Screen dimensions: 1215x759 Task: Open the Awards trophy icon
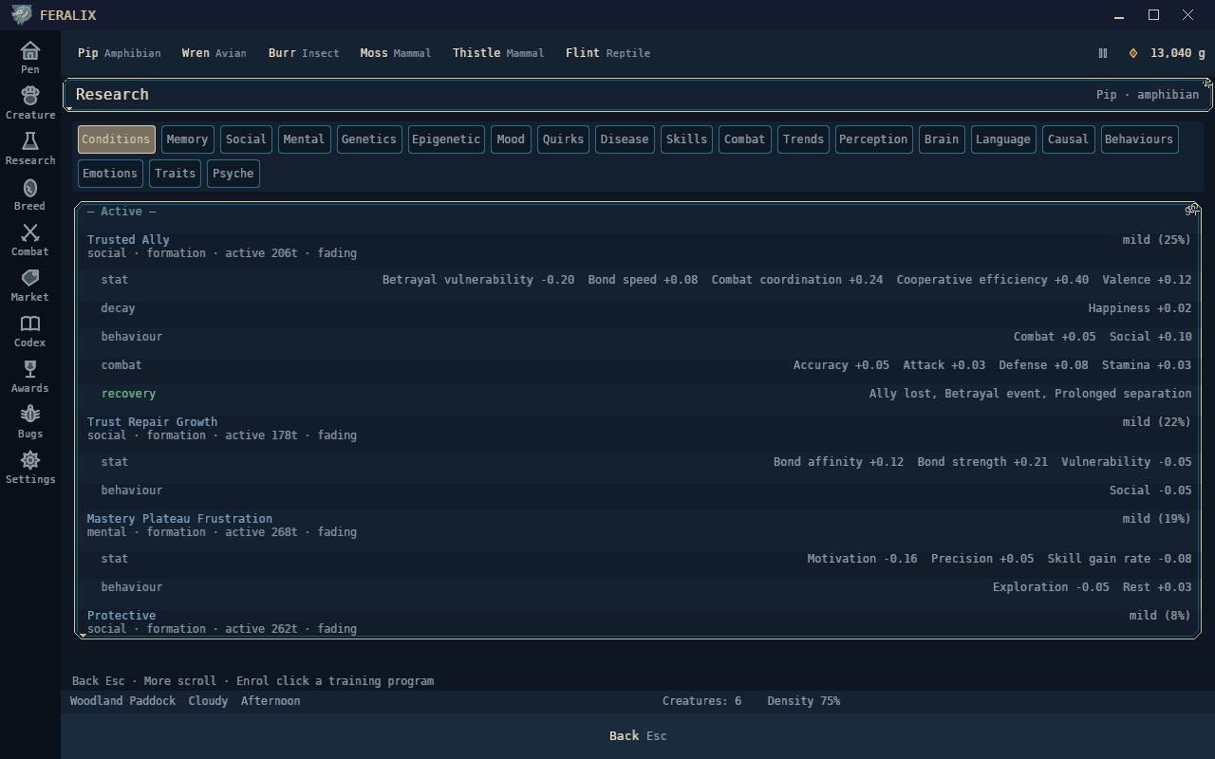tap(30, 368)
